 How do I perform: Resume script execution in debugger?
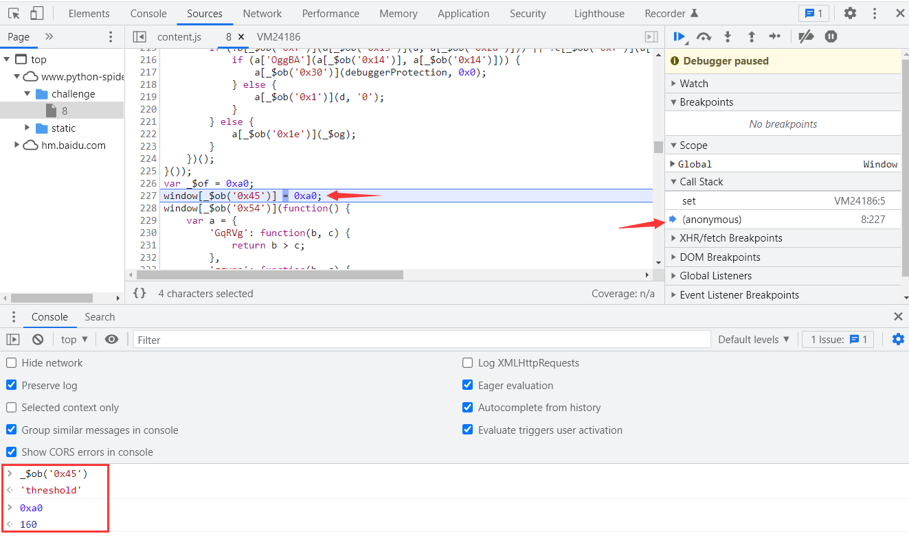[x=679, y=36]
